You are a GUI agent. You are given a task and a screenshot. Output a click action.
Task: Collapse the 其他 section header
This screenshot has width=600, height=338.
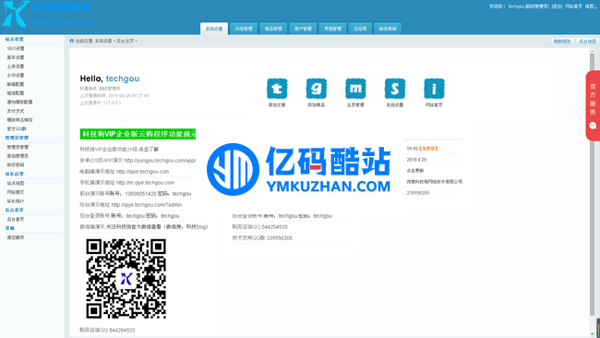[x=10, y=228]
